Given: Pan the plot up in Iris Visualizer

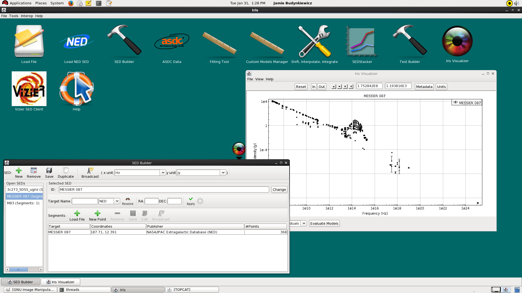Looking at the screenshot, I should (334, 87).
